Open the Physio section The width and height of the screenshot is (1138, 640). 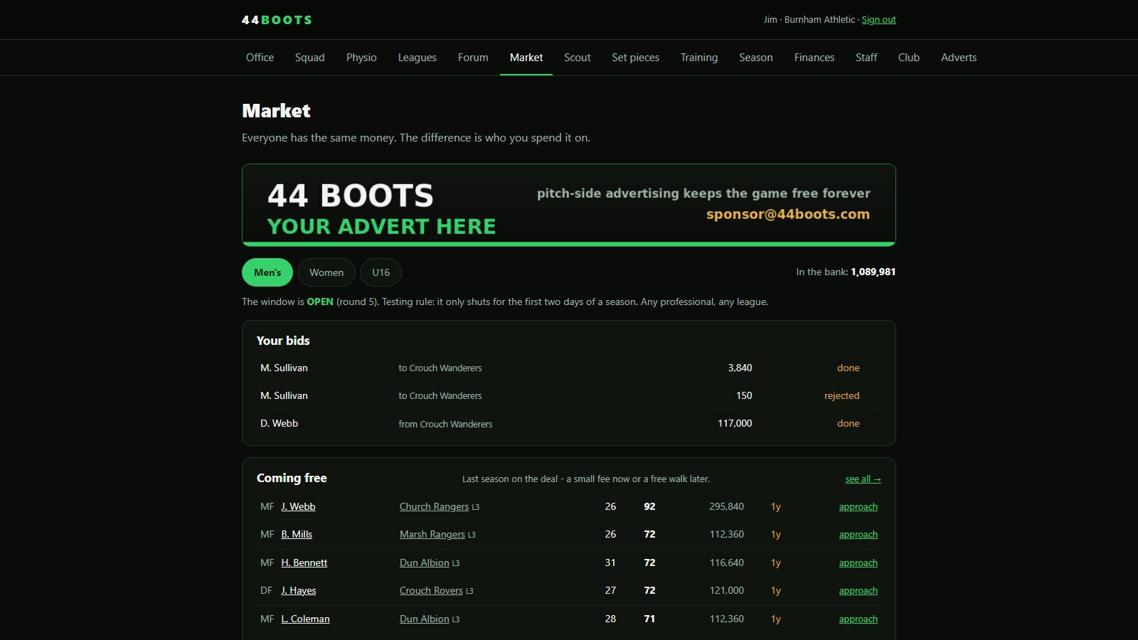[x=361, y=58]
